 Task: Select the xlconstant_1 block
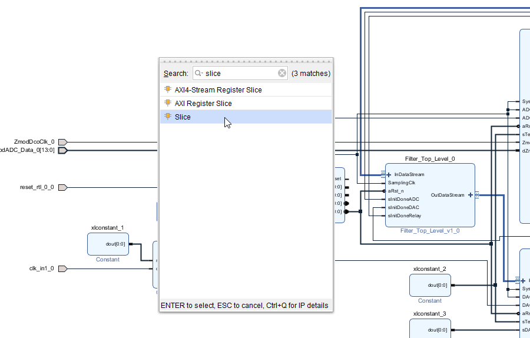coord(108,244)
